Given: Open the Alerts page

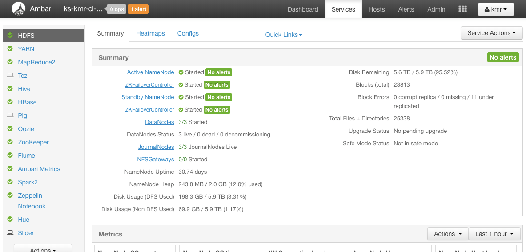Looking at the screenshot, I should coord(406,9).
